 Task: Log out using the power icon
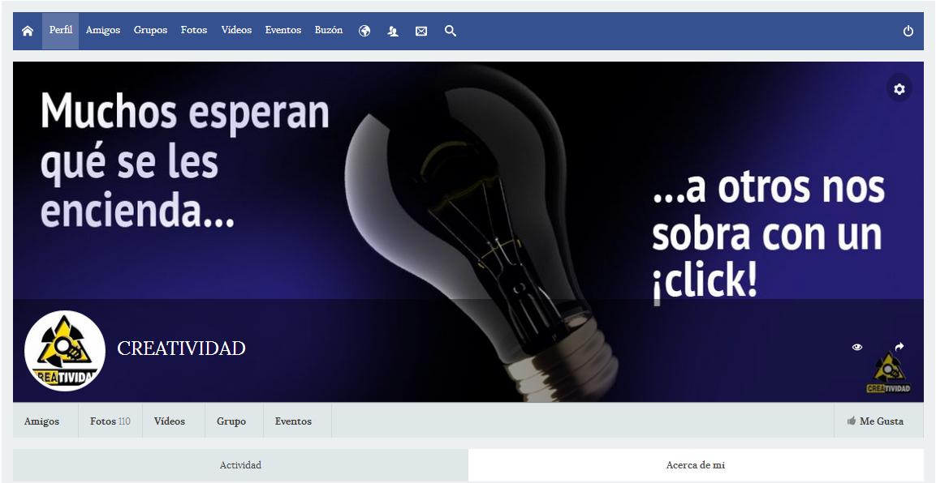(907, 30)
